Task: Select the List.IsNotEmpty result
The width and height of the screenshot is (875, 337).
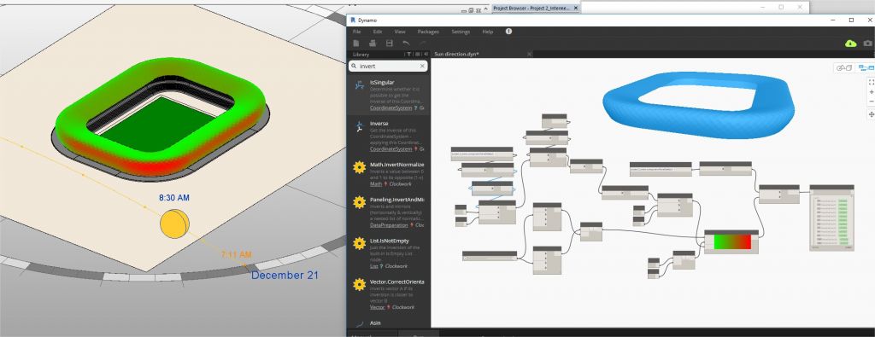Action: pos(389,254)
